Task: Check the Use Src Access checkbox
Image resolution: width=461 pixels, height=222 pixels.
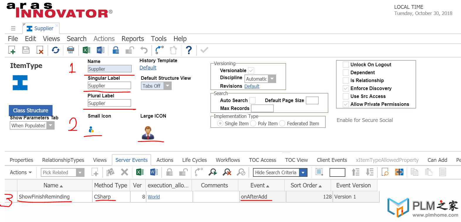Action: pos(346,96)
